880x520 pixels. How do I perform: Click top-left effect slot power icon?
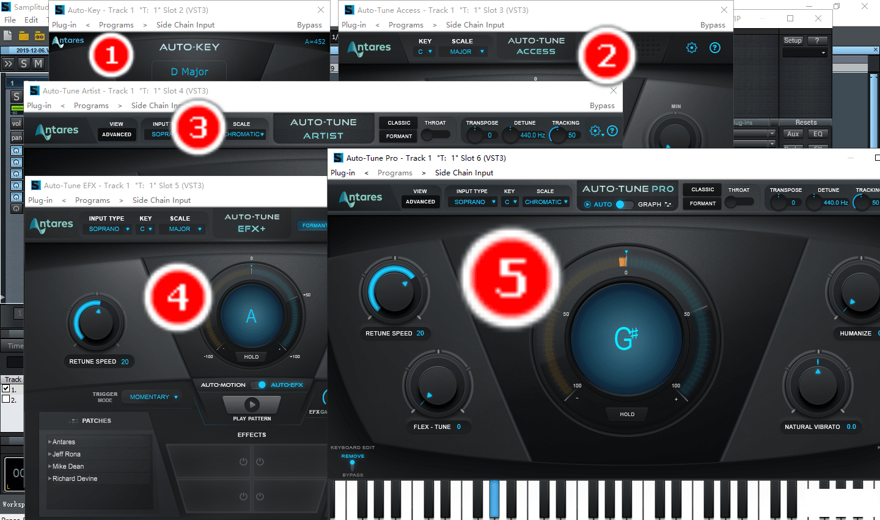tap(243, 461)
